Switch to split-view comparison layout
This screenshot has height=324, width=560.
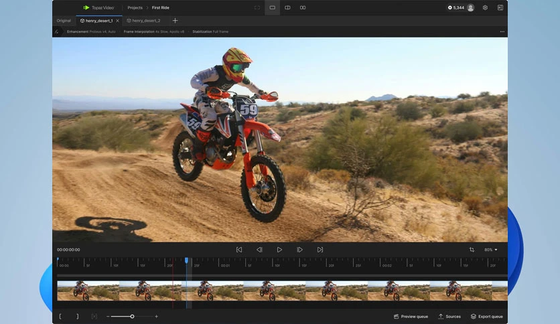click(x=287, y=7)
